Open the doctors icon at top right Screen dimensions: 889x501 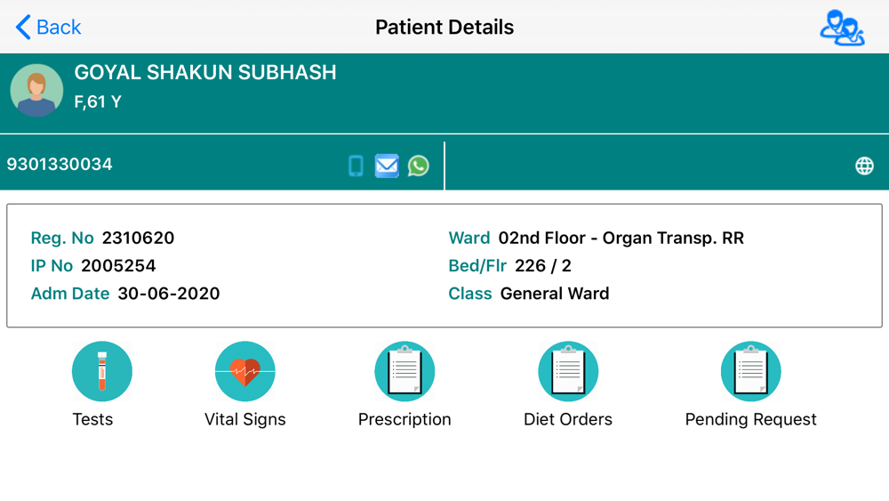click(842, 28)
